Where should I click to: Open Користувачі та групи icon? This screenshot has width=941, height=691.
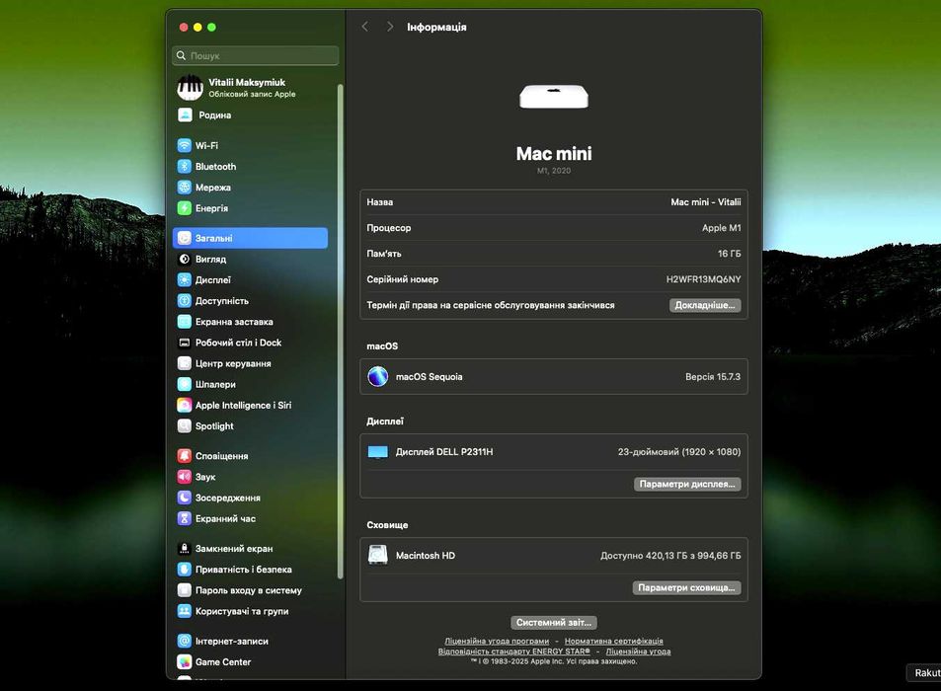point(185,611)
